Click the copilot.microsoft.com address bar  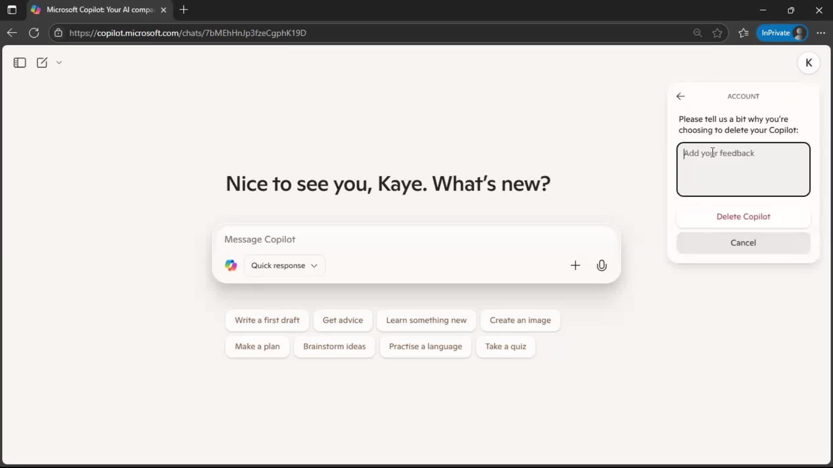click(373, 33)
